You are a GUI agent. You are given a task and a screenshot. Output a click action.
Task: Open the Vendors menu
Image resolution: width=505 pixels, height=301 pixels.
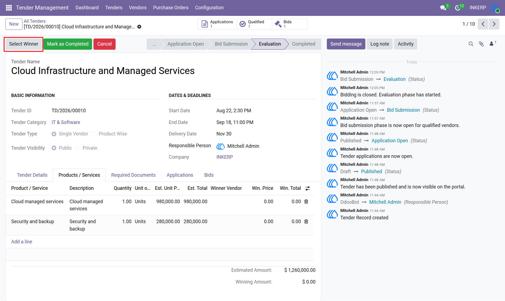pyautogui.click(x=138, y=8)
